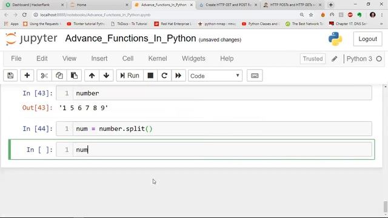Insert a cell below with plus icon

tap(27, 76)
